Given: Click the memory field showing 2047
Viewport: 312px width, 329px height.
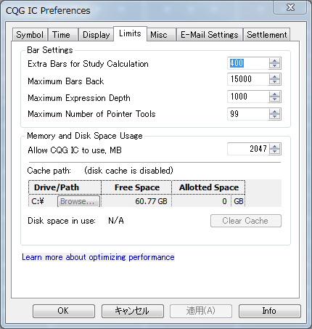Looking at the screenshot, I should (x=248, y=149).
